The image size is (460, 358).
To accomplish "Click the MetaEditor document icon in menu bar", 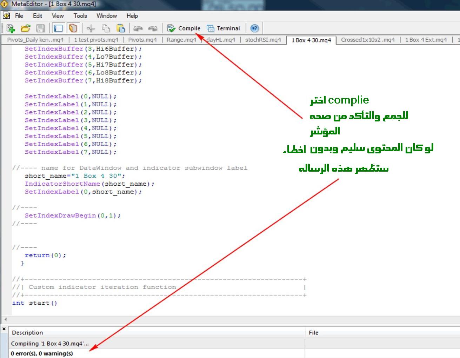I will point(6,16).
